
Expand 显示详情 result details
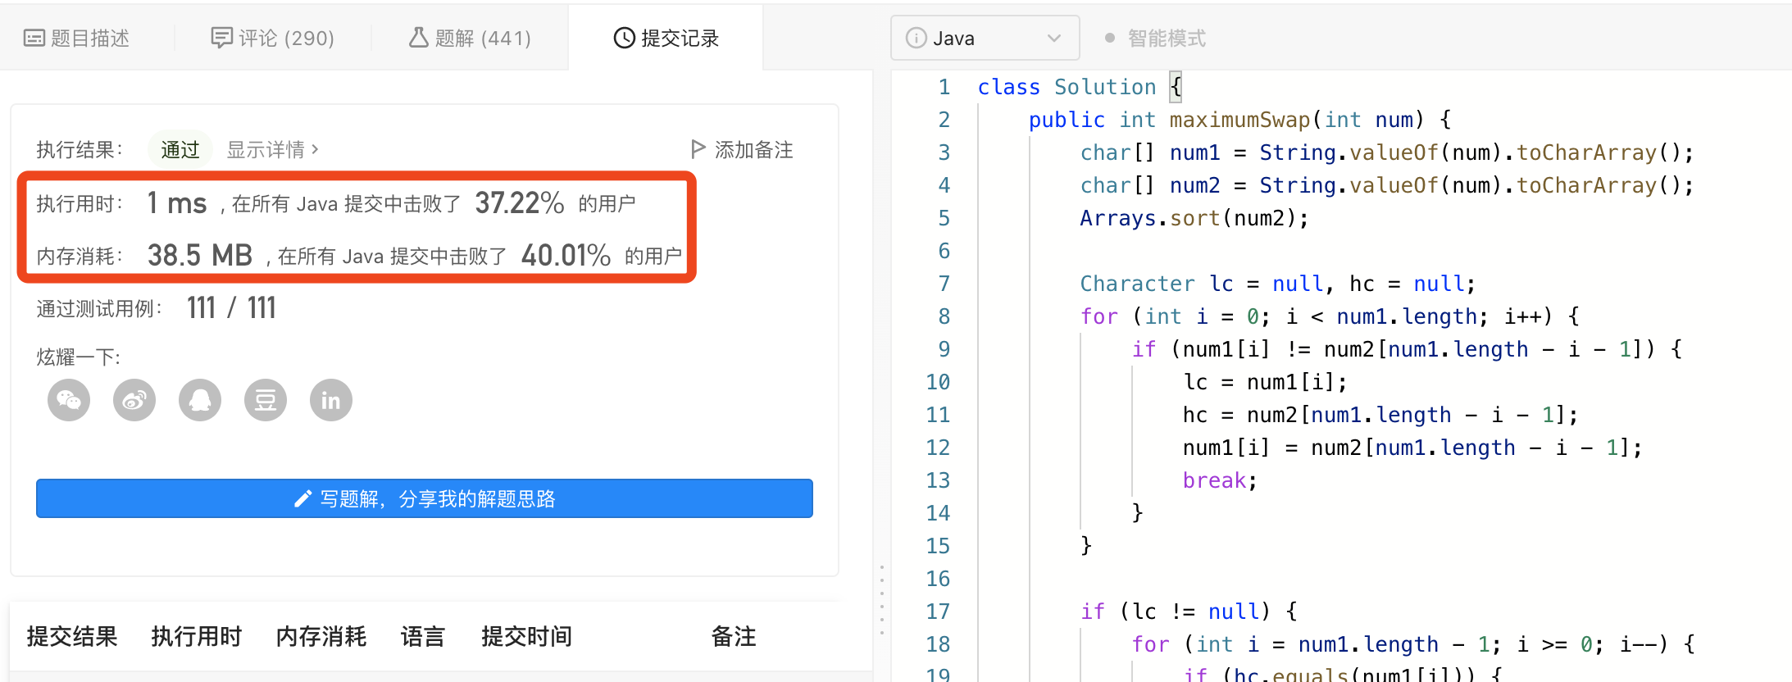point(272,149)
